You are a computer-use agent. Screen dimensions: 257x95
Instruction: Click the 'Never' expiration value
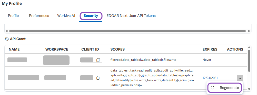[x=207, y=60]
